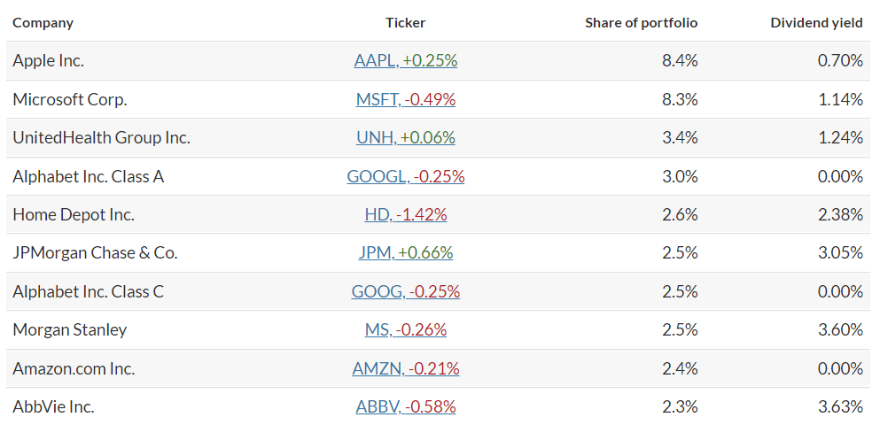Open the MSFT ticker link
This screenshot has height=425, width=872.
coord(405,99)
